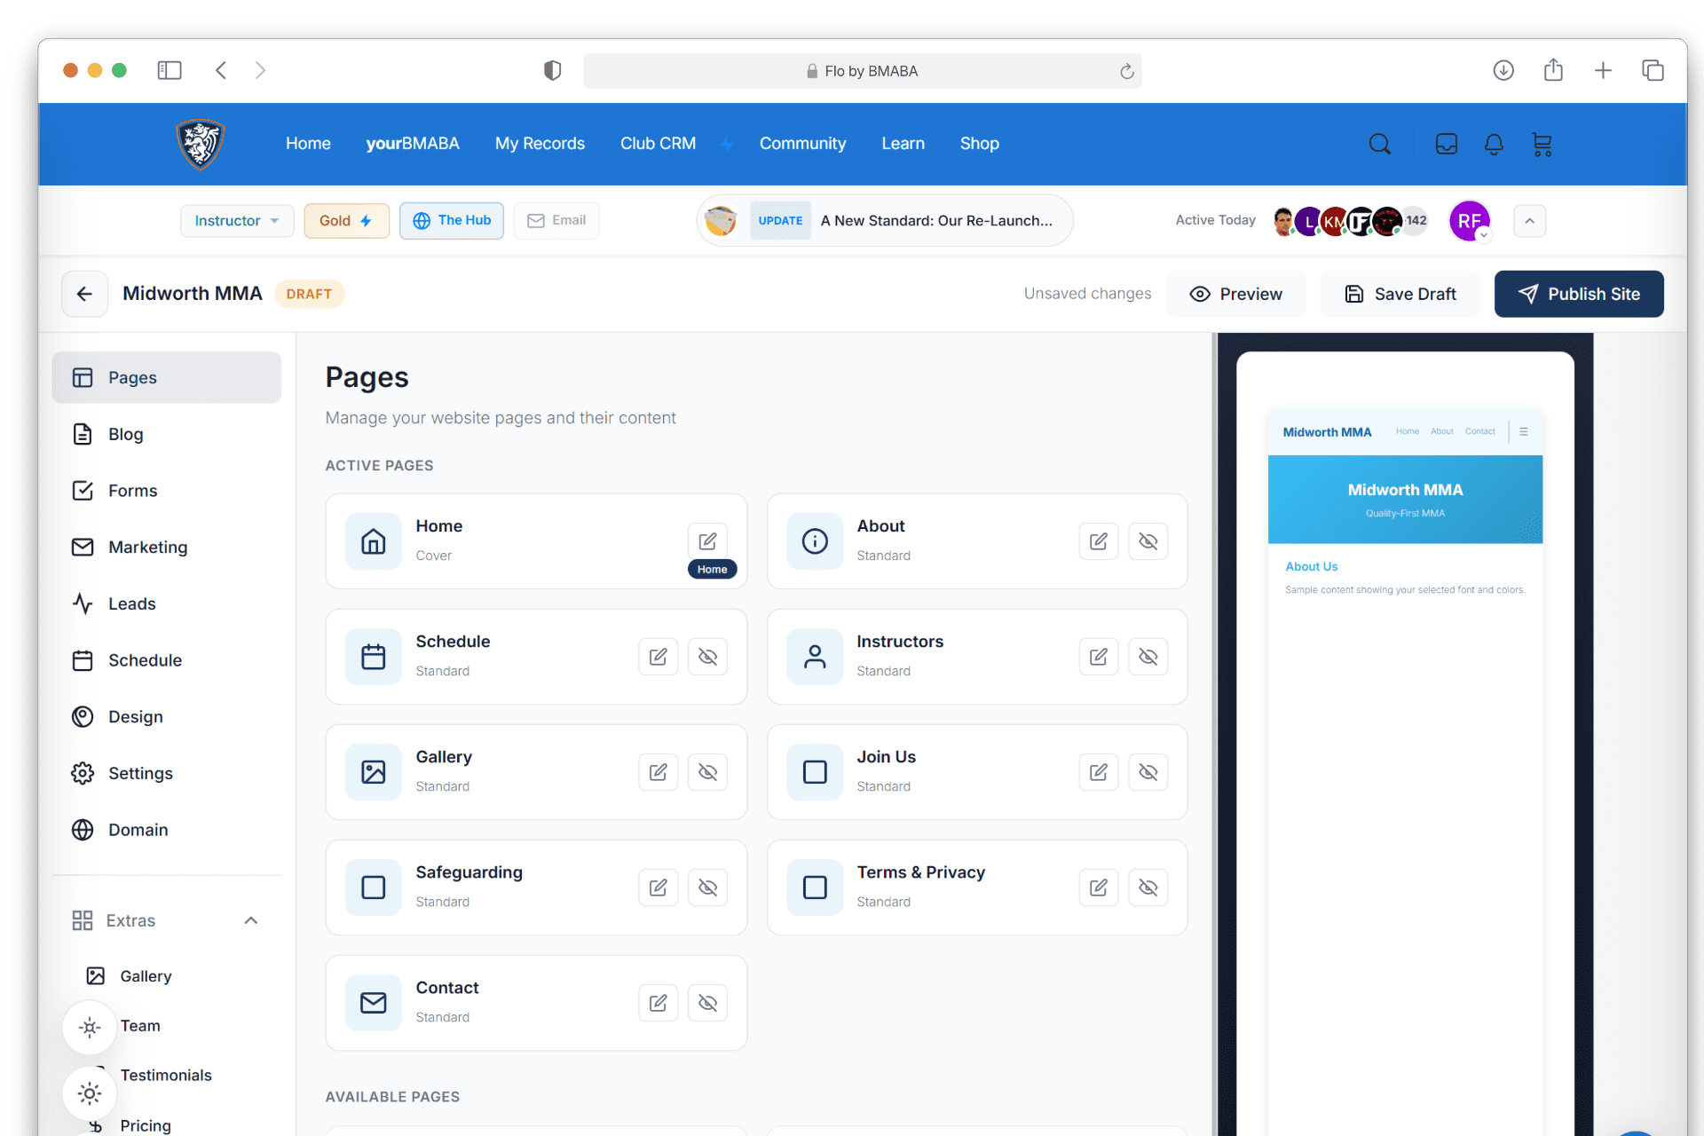Collapse the Extras section in sidebar

click(251, 920)
